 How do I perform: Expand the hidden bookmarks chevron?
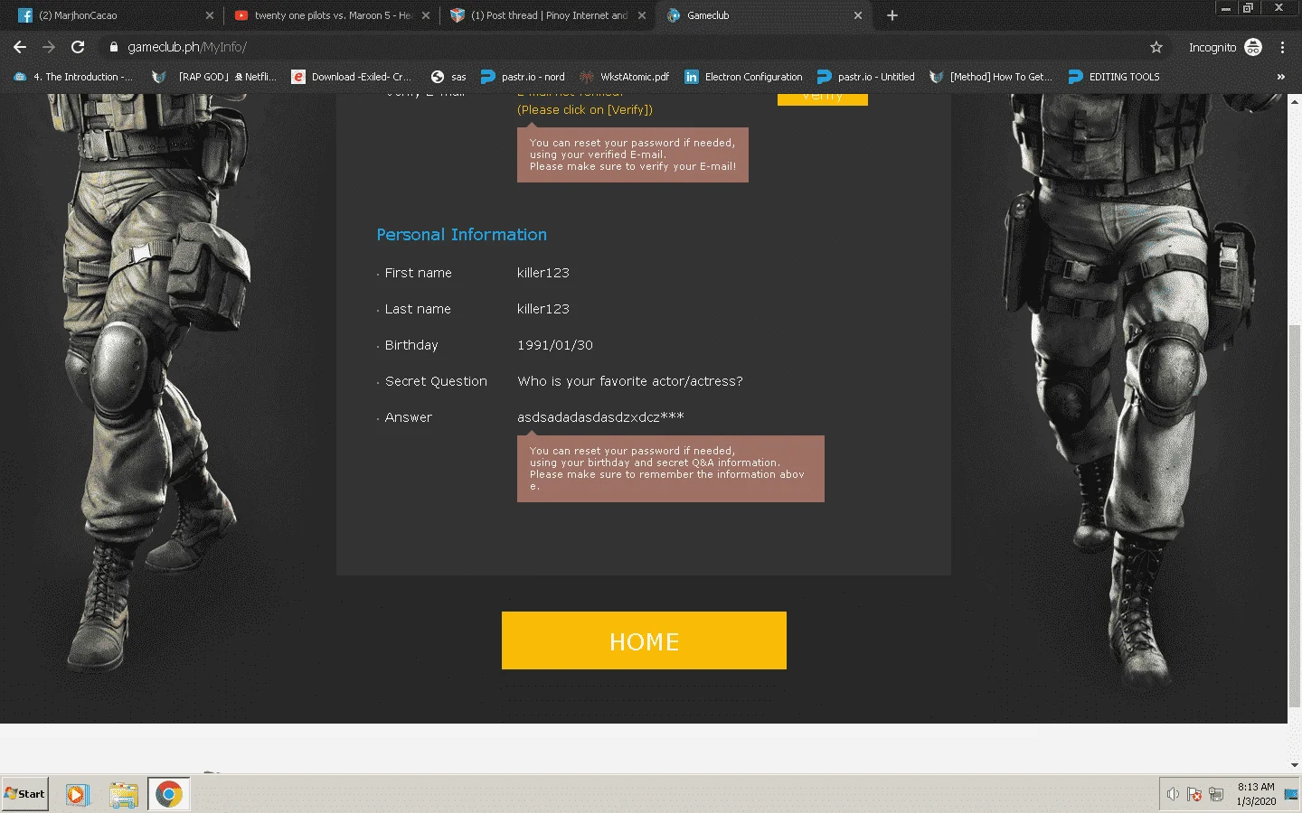coord(1280,77)
